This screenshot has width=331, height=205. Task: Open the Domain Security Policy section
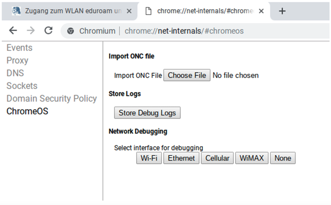point(52,99)
